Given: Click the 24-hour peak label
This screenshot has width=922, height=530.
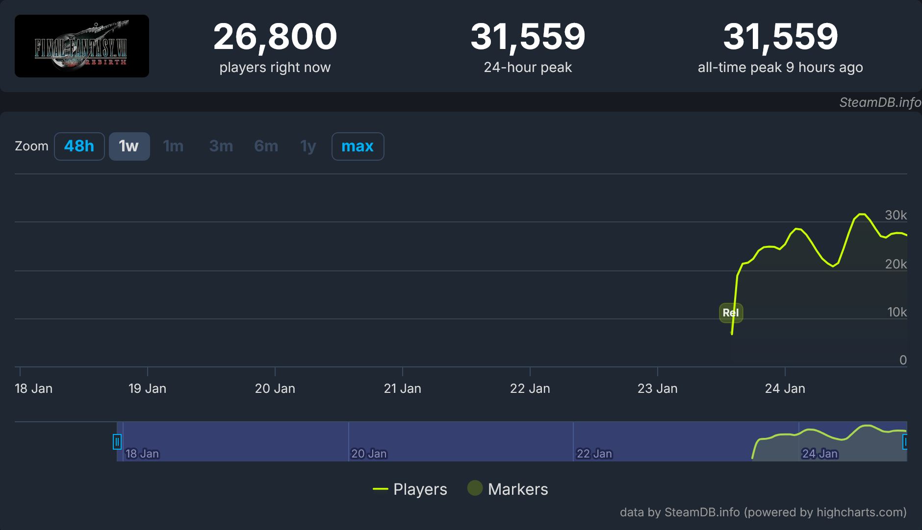Looking at the screenshot, I should pos(528,67).
